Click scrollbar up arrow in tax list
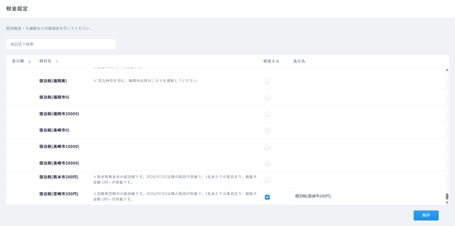Image resolution: width=455 pixels, height=226 pixels. (447, 70)
